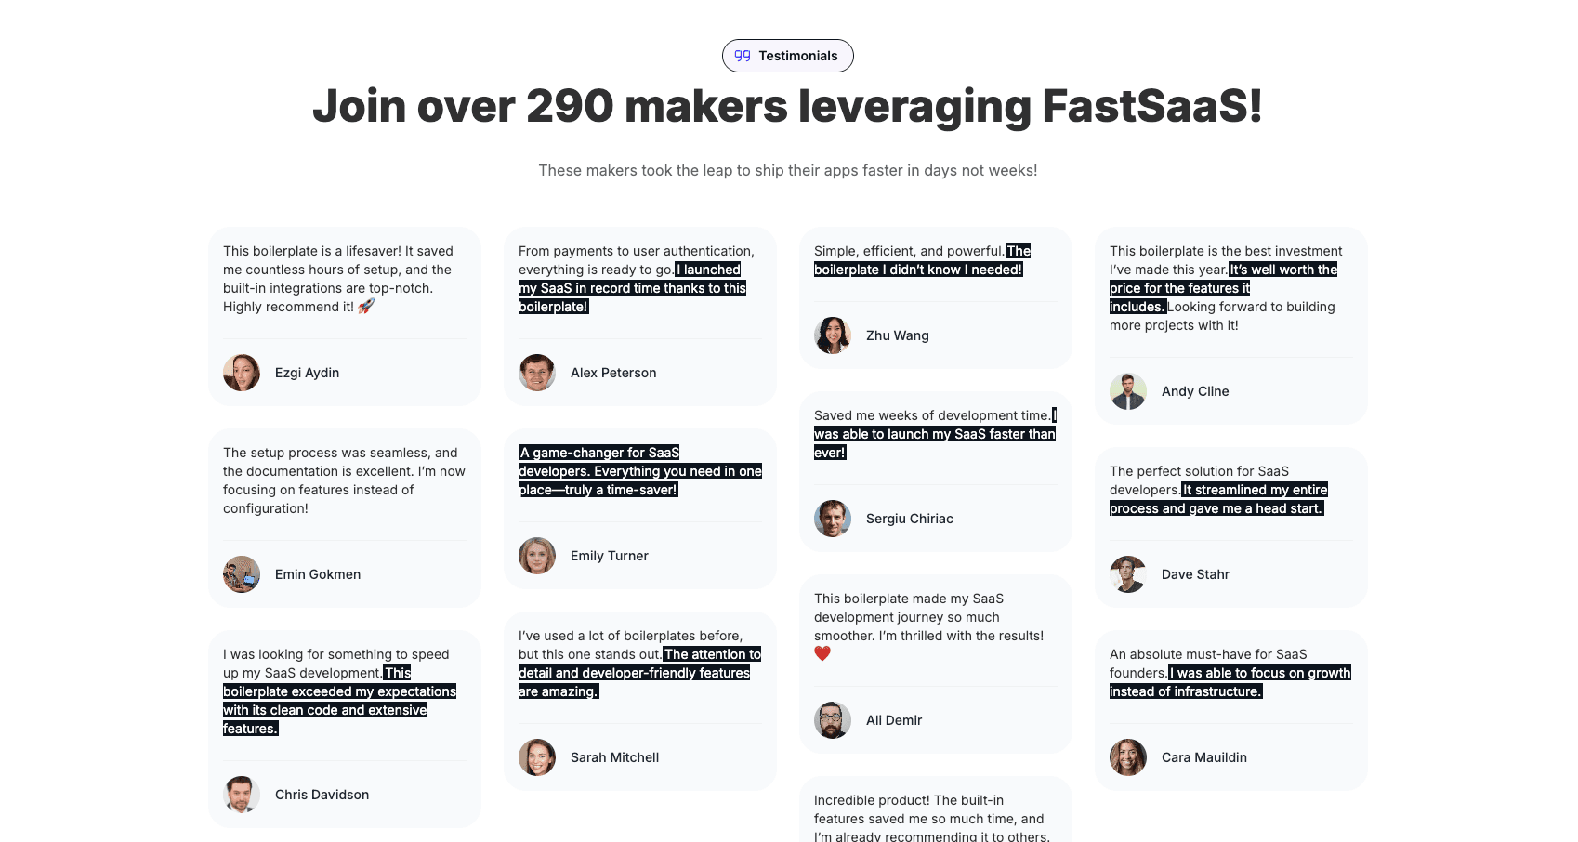
Task: Click Sergiu Chiriac's avatar photo
Action: pyautogui.click(x=833, y=519)
